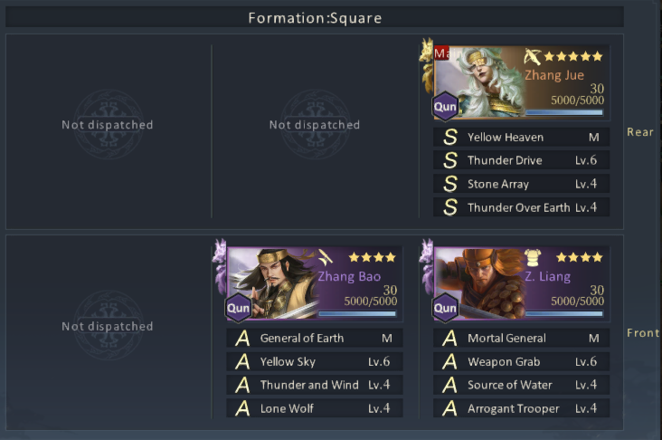Click the A-grade icon beside Lone Wolf
The image size is (662, 440).
click(242, 408)
